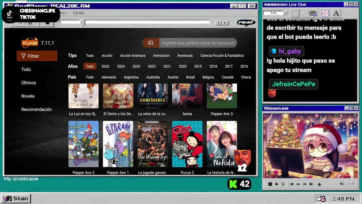This screenshot has width=362, height=204.
Task: Select the Aventuras type filter
Action: pos(185,56)
